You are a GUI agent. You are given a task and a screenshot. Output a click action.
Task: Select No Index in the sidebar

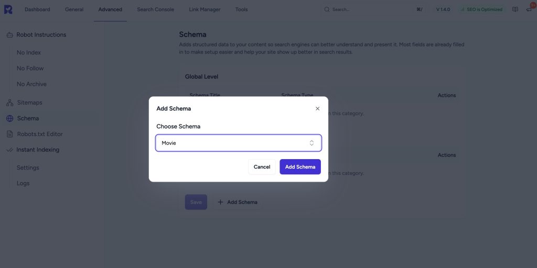[29, 53]
